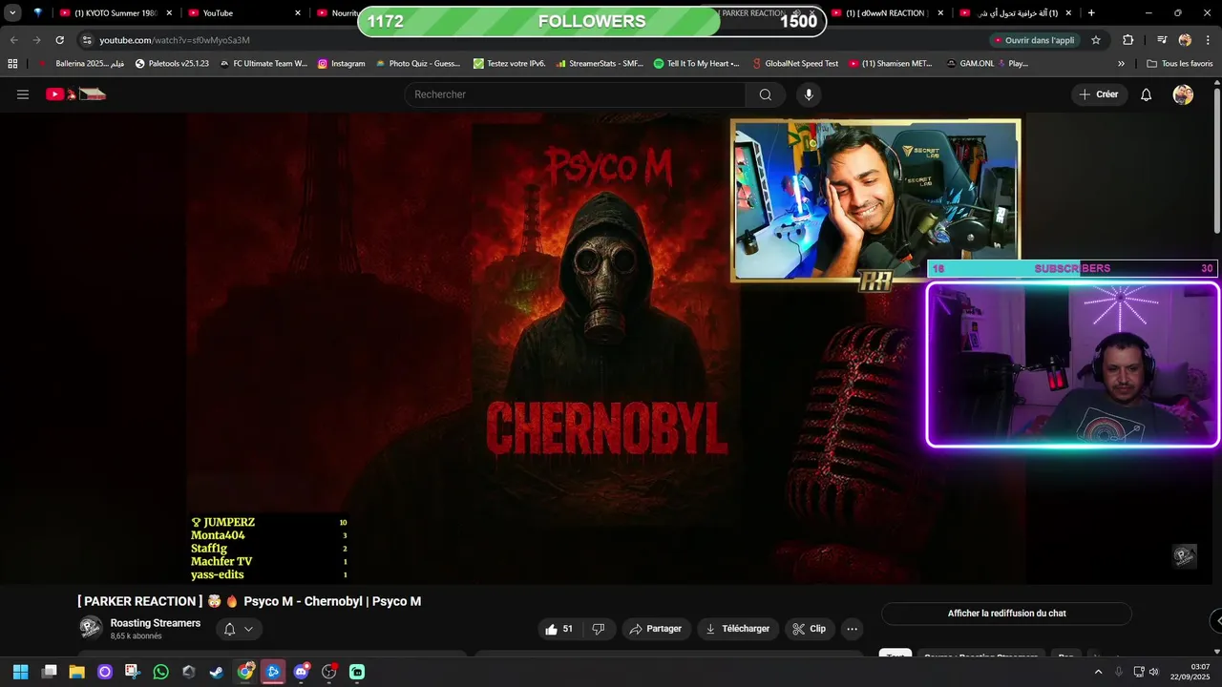Go to YouTube home via logo
This screenshot has width=1222, height=687.
tap(75, 94)
